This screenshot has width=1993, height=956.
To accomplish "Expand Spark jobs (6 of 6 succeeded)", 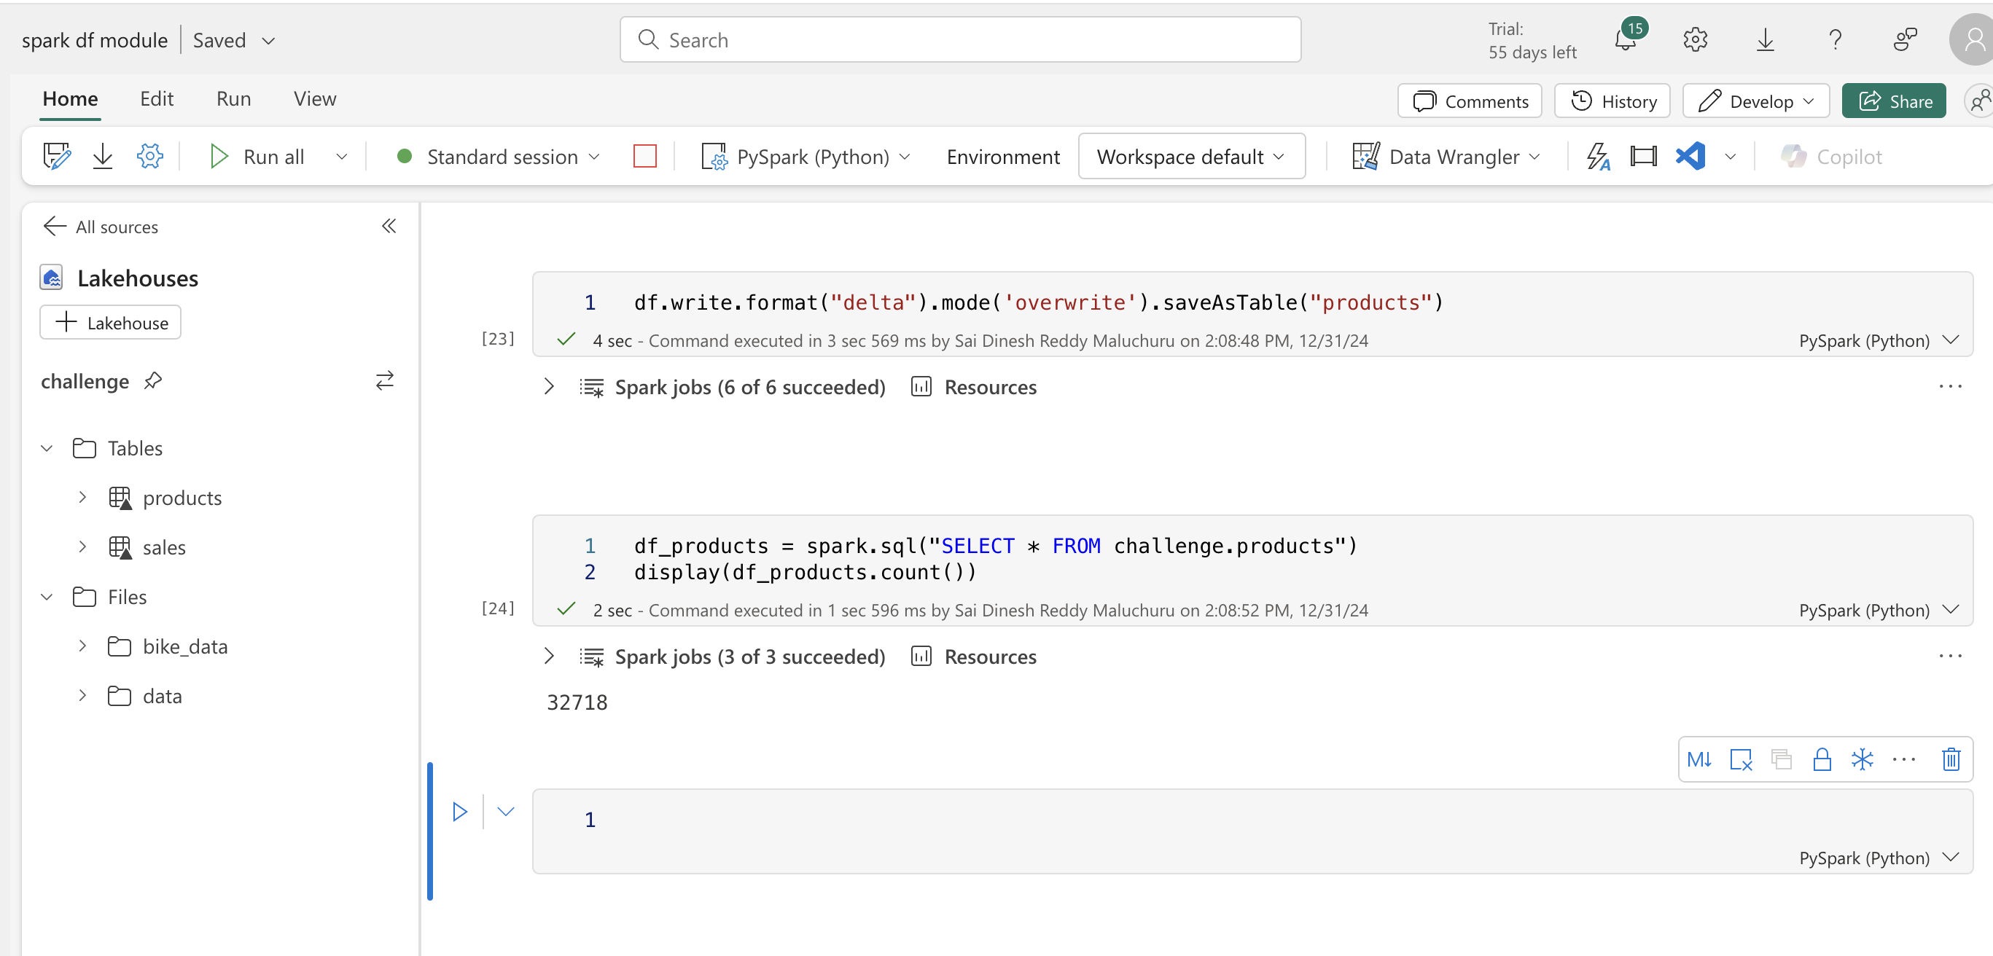I will (x=548, y=387).
